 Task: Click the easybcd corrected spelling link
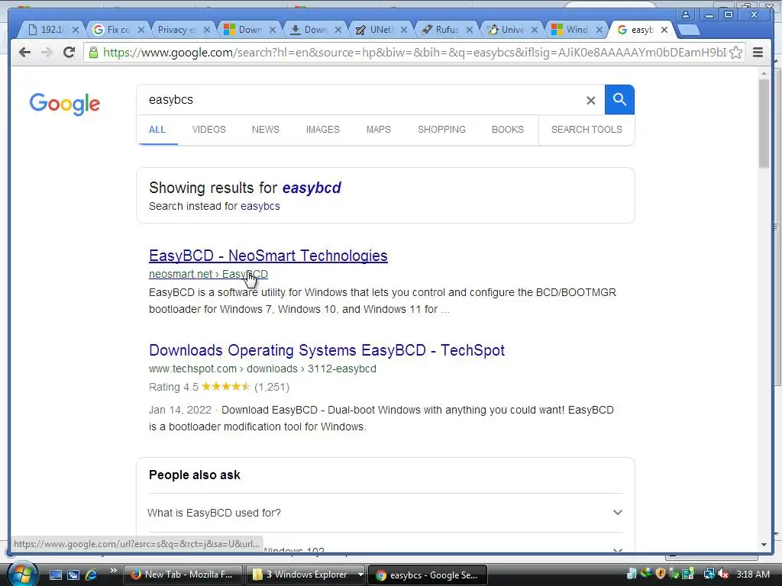click(312, 188)
